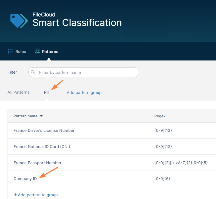Click the Company ID regex [0-9]{6}

[x=162, y=179]
